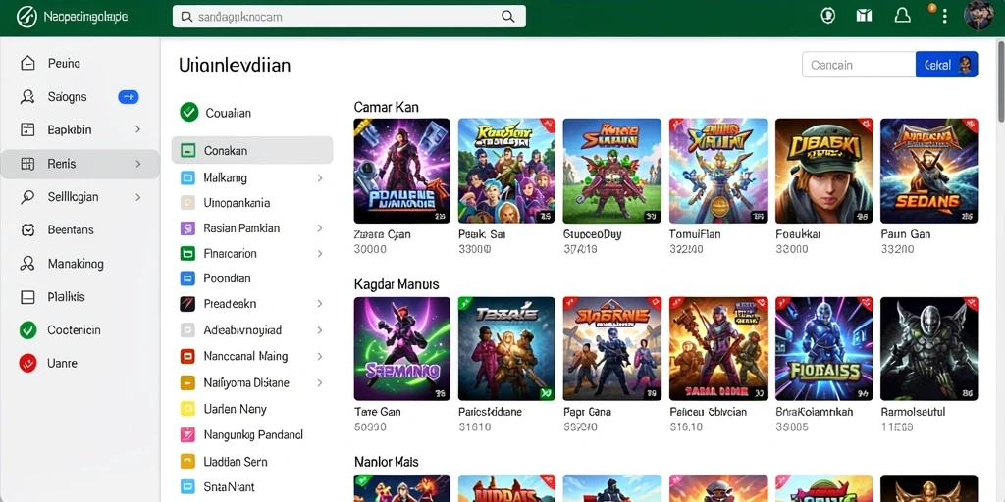Image resolution: width=1005 pixels, height=502 pixels.
Task: Open the TomuiFlan game thumbnail
Action: click(x=718, y=171)
